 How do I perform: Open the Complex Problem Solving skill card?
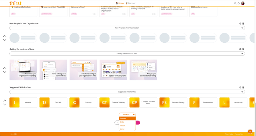(x=143, y=103)
